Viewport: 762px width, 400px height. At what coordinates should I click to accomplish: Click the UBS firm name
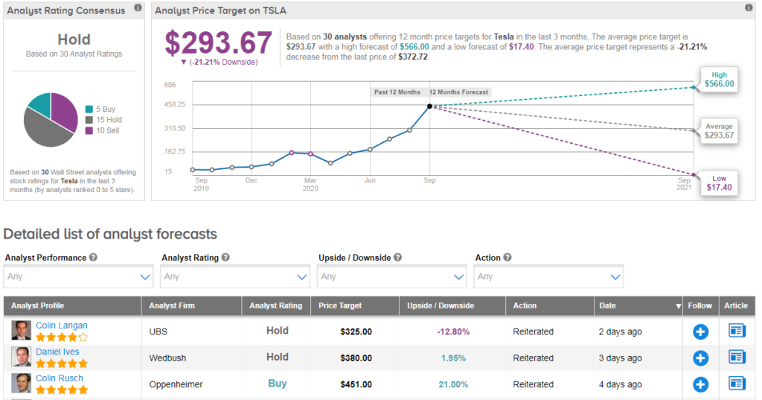(x=158, y=332)
